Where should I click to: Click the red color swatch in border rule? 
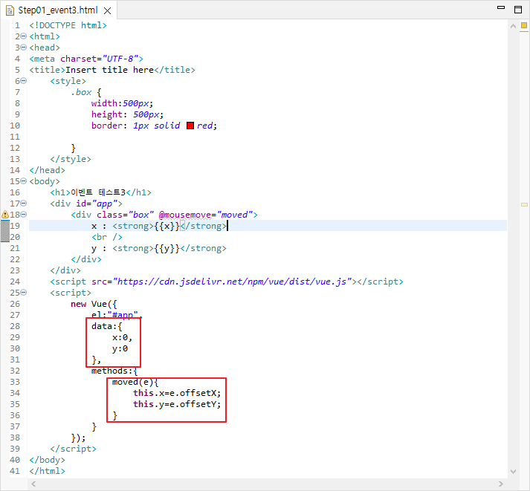(x=190, y=126)
